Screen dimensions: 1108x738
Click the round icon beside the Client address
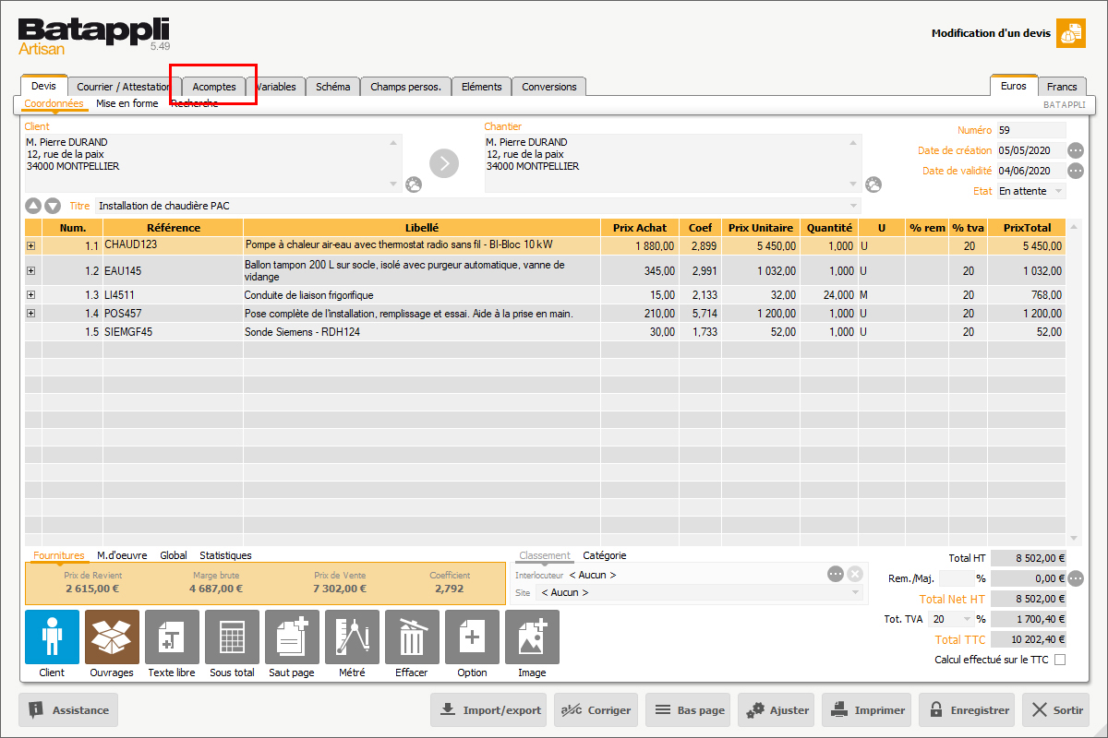(x=414, y=184)
